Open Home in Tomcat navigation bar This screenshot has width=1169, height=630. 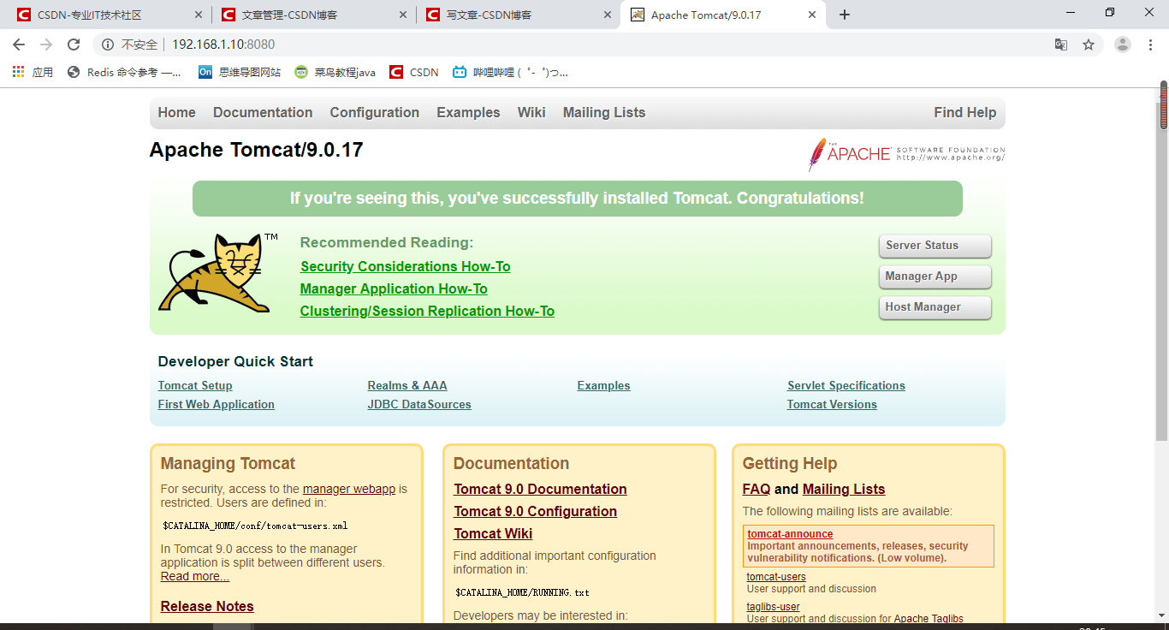tap(176, 113)
